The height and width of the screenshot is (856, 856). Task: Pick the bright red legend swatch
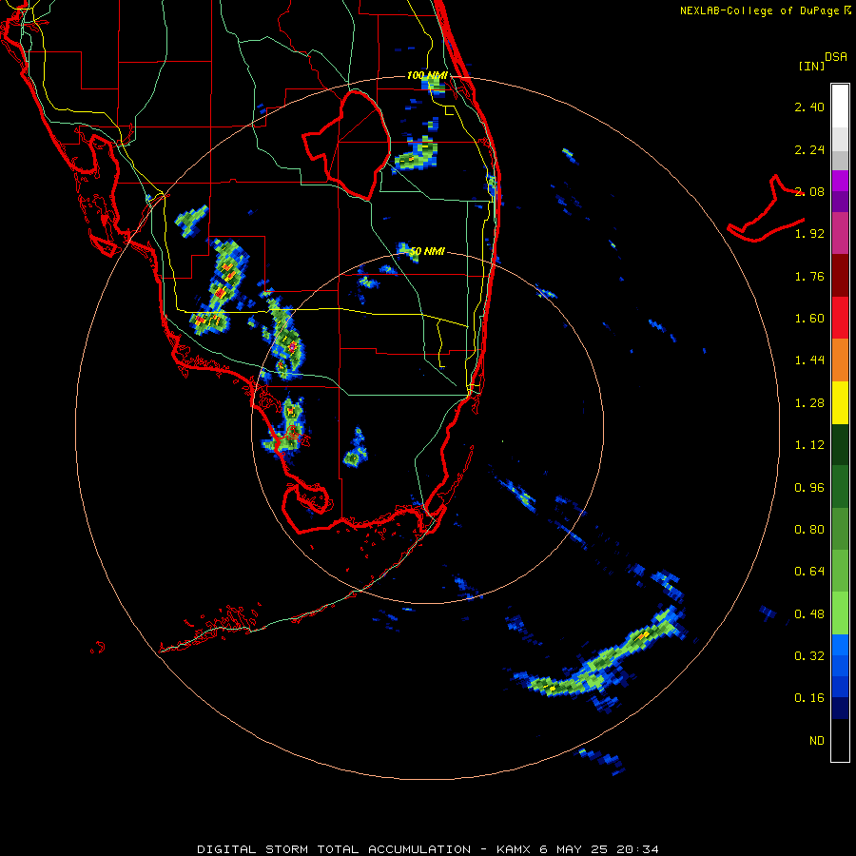click(x=840, y=318)
